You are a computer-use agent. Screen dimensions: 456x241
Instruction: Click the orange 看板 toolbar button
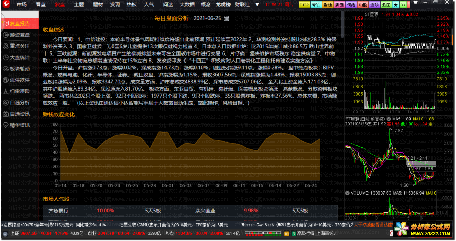tap(328, 5)
